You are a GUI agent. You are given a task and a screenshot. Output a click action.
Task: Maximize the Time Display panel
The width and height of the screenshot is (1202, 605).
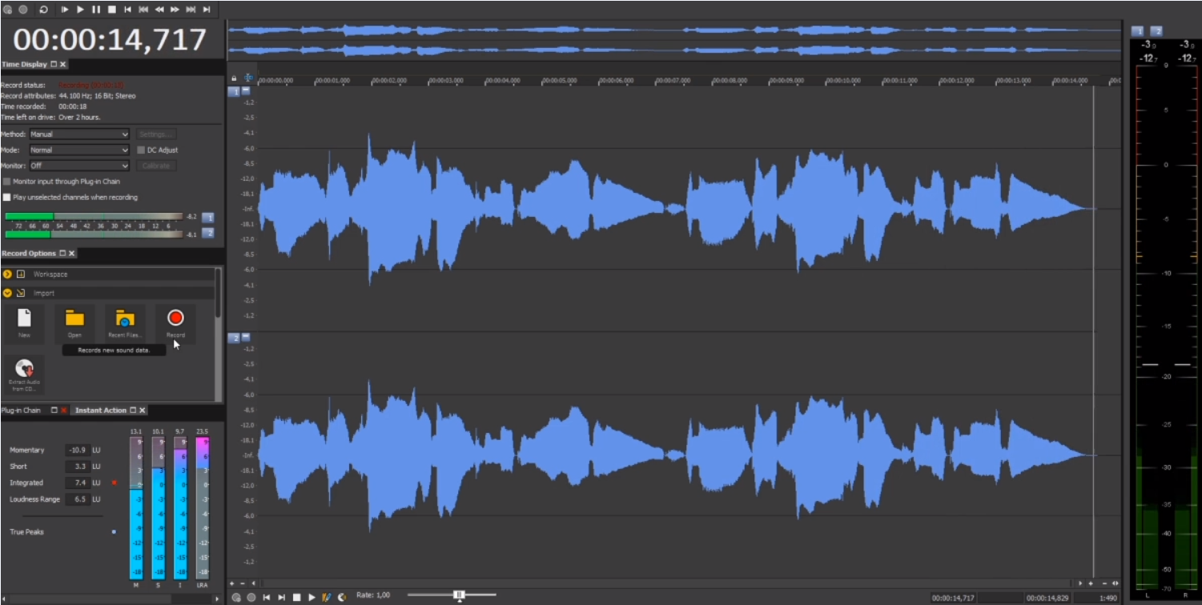pyautogui.click(x=54, y=64)
